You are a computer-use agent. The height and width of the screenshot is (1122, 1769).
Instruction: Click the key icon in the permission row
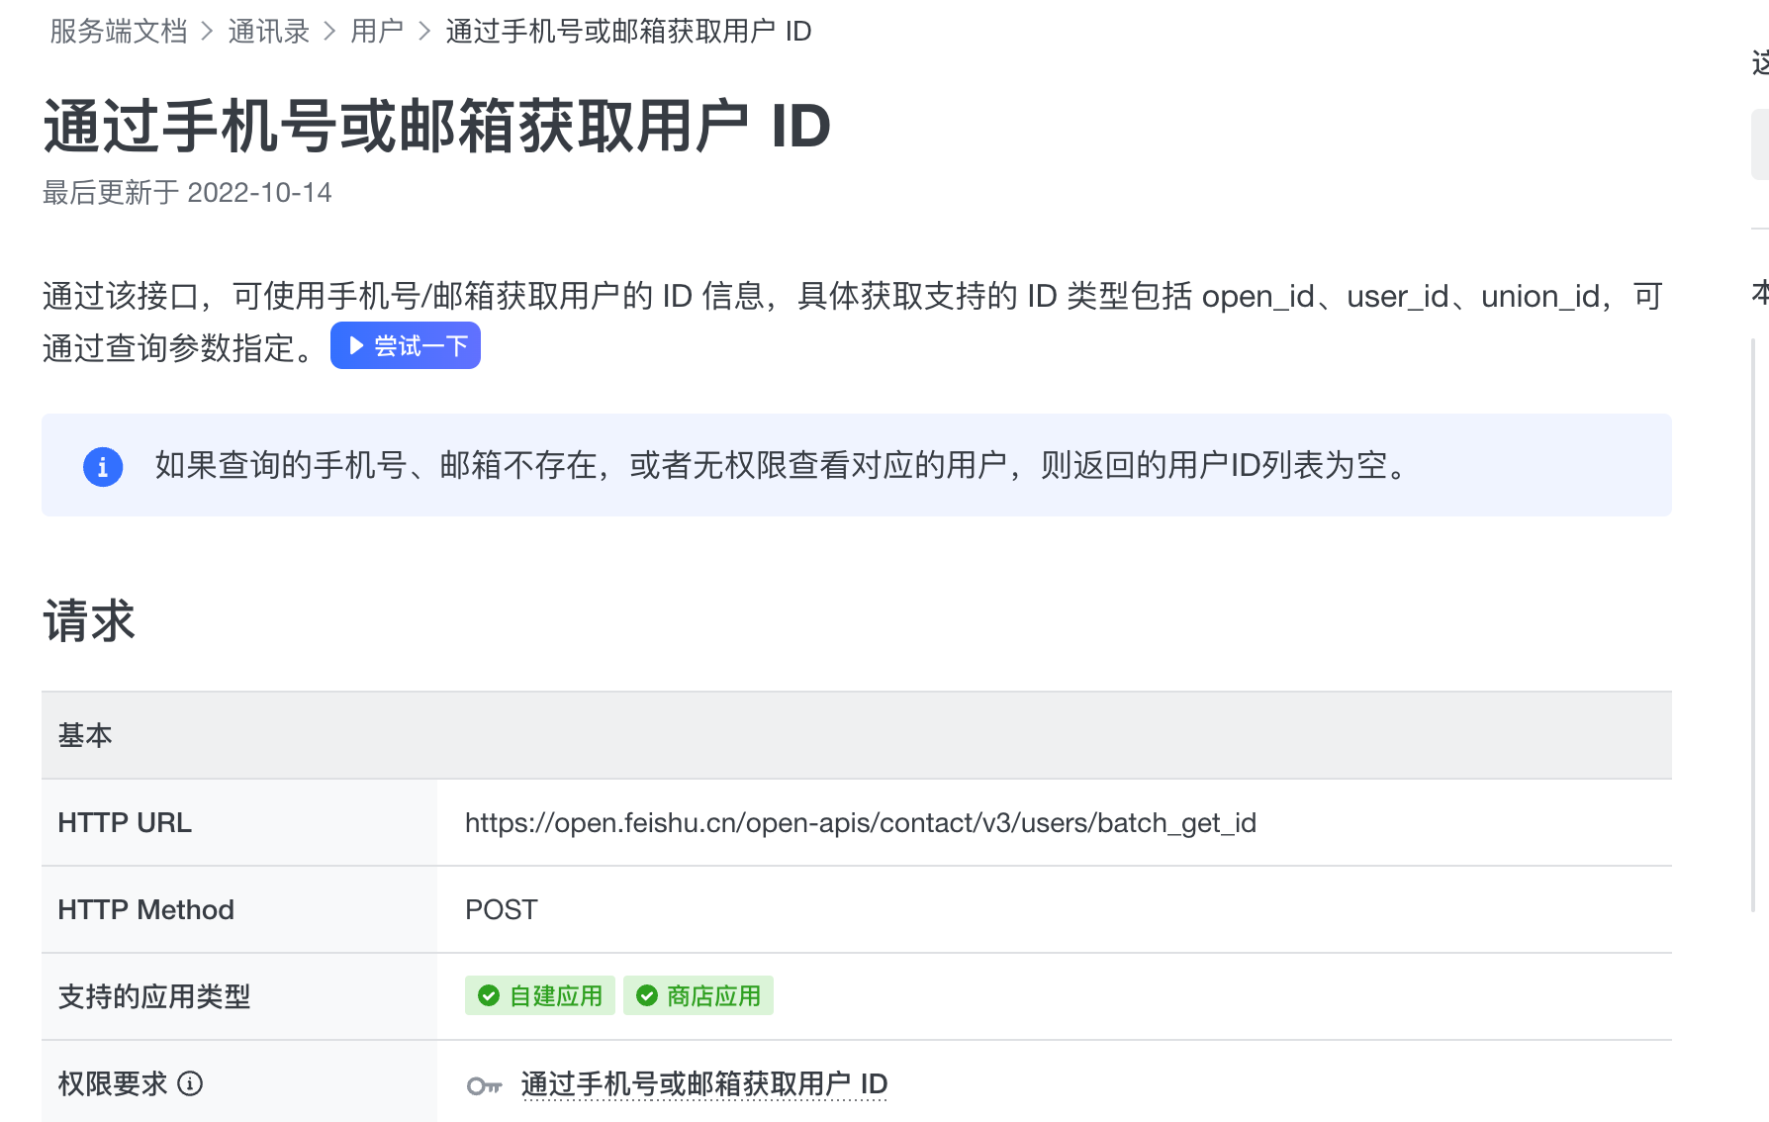coord(484,1085)
